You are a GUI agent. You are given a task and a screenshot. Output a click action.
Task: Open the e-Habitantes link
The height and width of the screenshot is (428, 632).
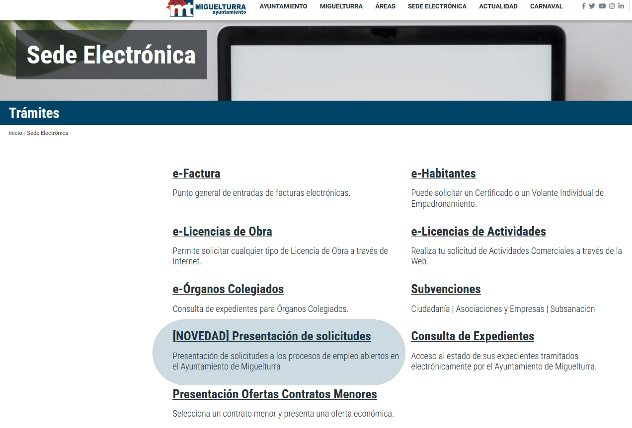coord(443,174)
